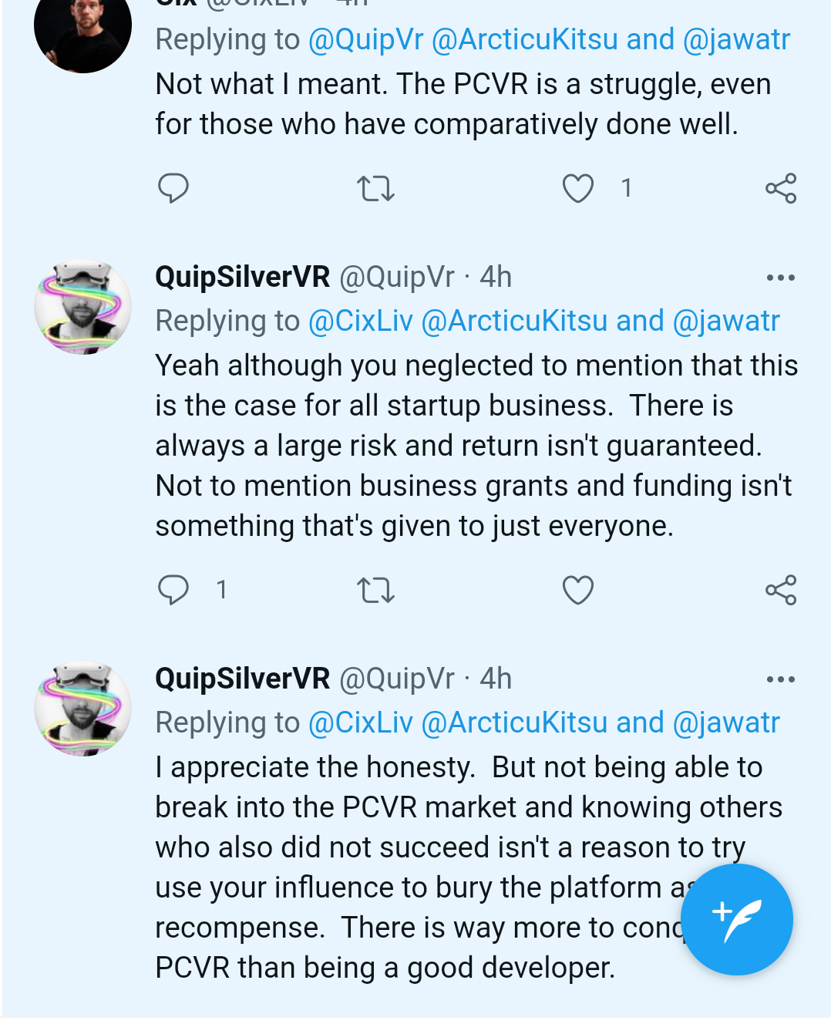Reply to the startup business tweet
This screenshot has width=831, height=1024.
(173, 590)
